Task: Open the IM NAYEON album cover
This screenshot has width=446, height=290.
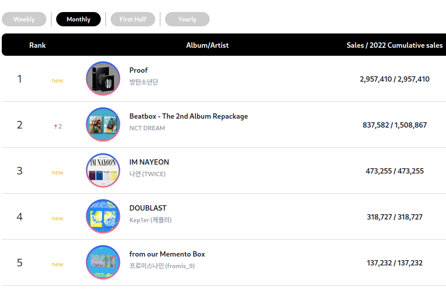Action: [x=103, y=170]
